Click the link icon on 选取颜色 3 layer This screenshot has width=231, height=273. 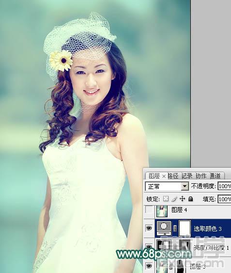pyautogui.click(x=175, y=228)
